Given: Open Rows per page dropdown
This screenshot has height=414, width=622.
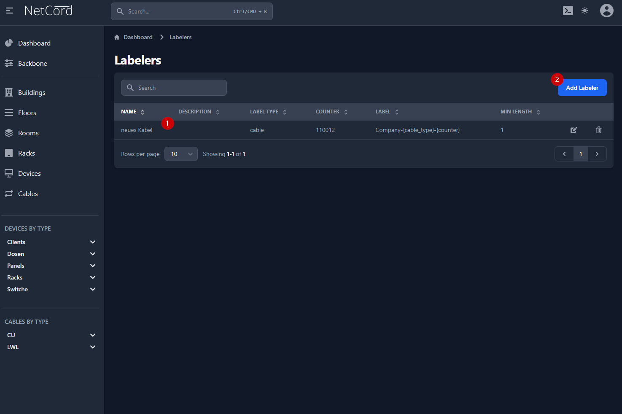Looking at the screenshot, I should (181, 154).
